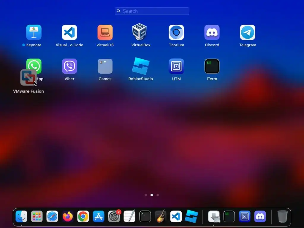Go to the first Launchpad page dot
This screenshot has width=304, height=228.
click(146, 195)
